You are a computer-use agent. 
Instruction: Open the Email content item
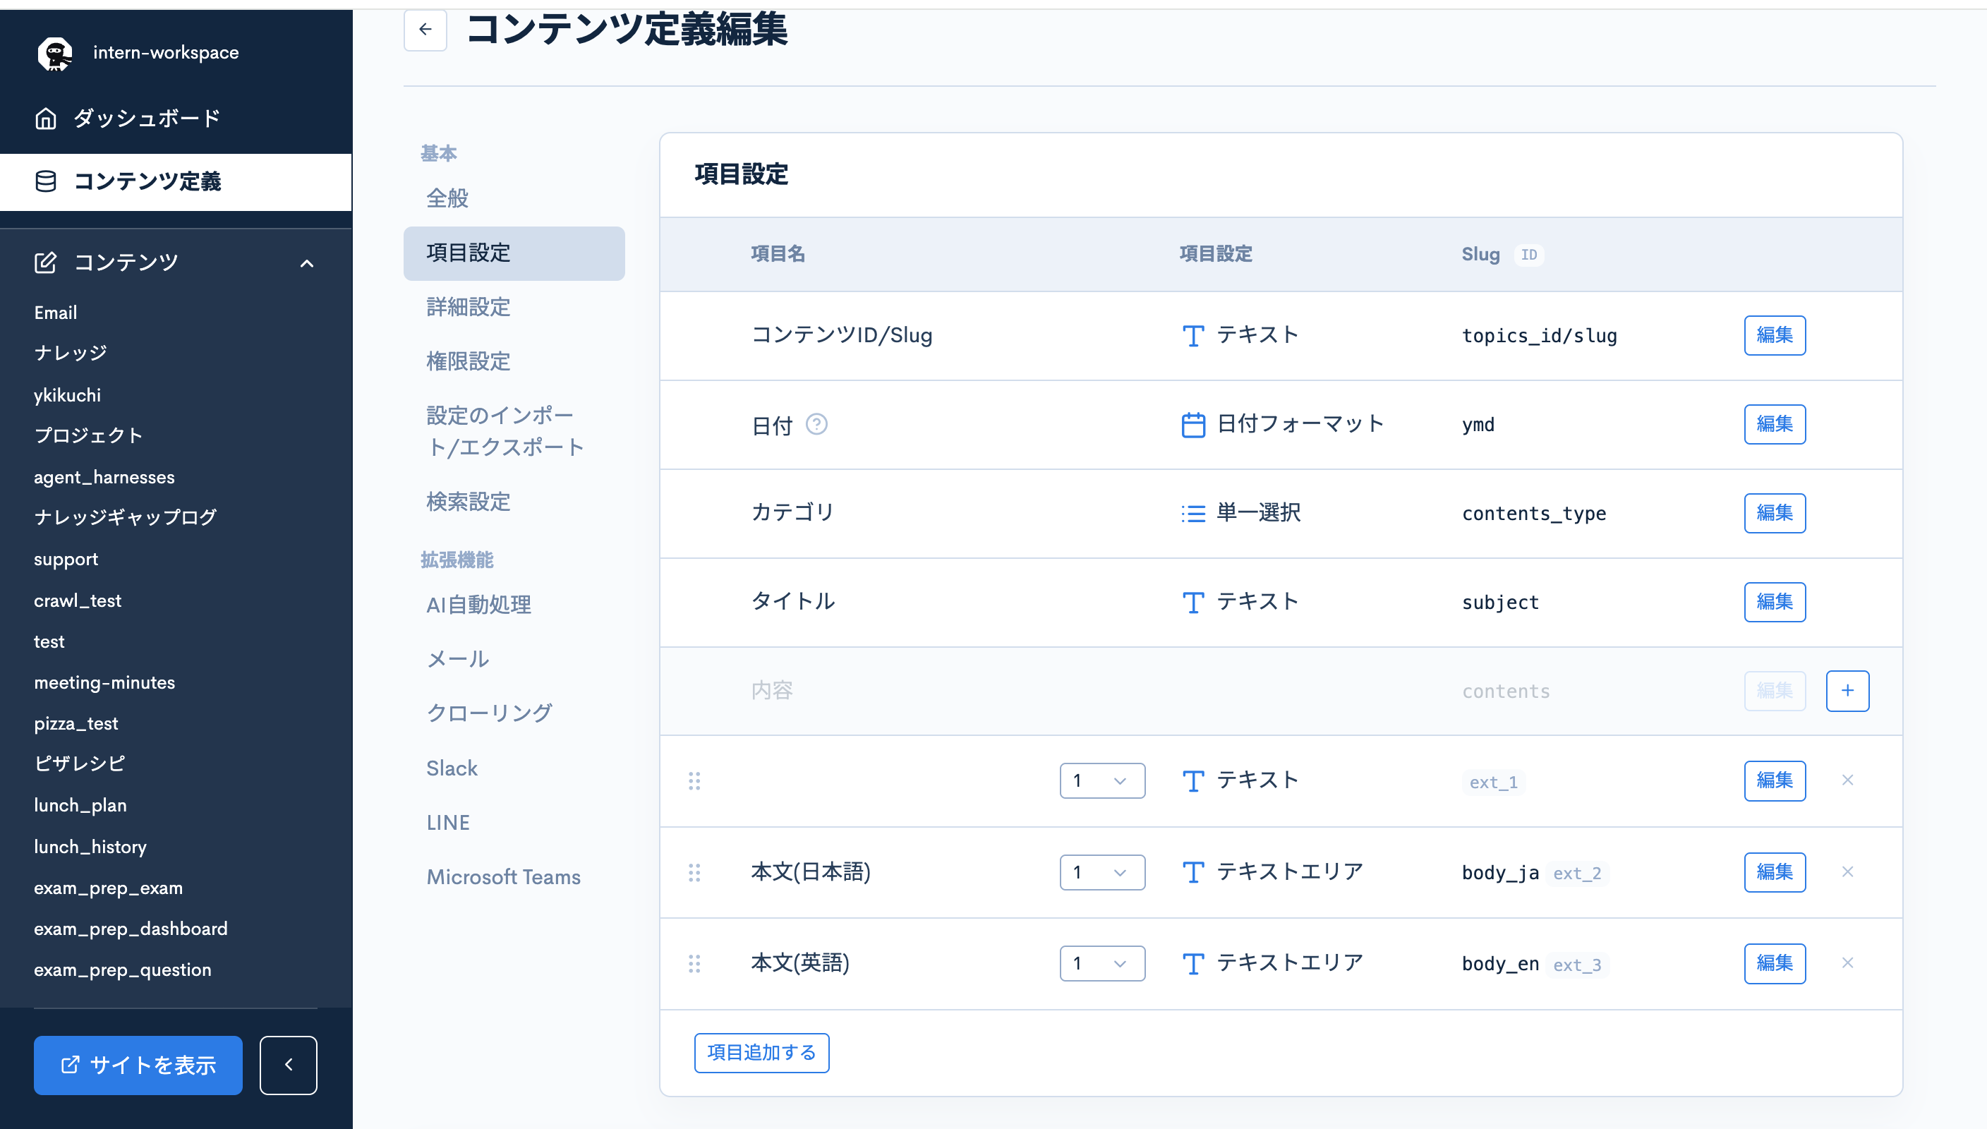[x=56, y=313]
